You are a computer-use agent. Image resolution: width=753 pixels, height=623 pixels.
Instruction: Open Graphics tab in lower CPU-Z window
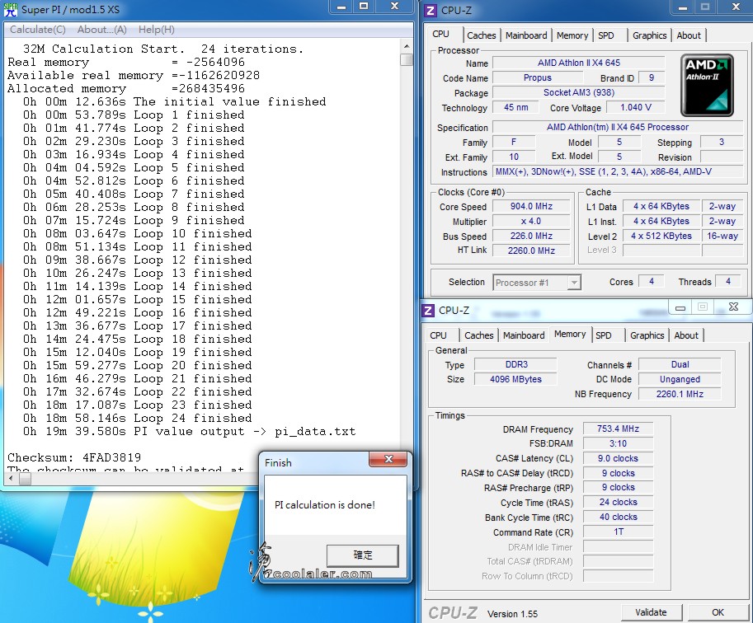coord(647,335)
